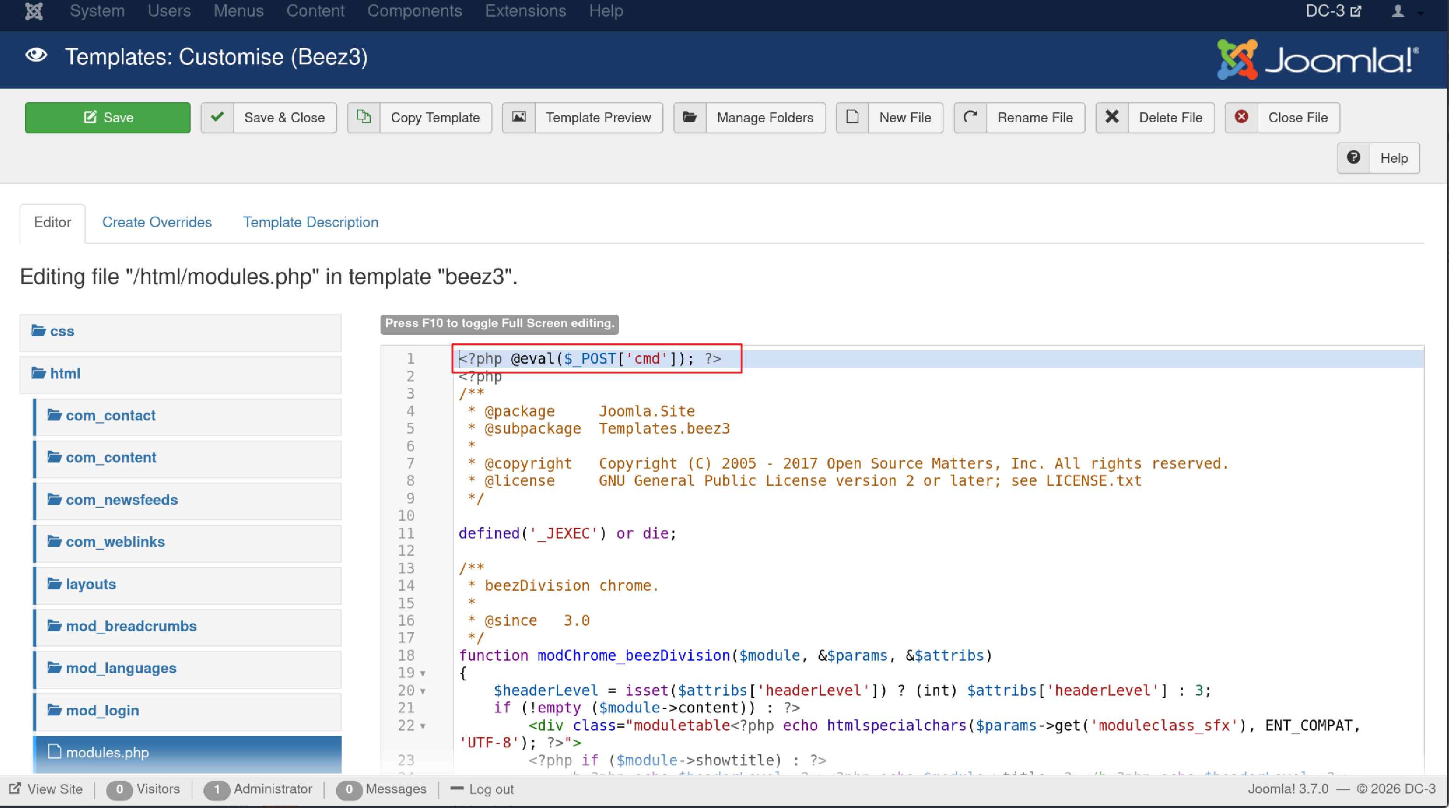Open the Components menu
The width and height of the screenshot is (1449, 808).
click(x=415, y=11)
